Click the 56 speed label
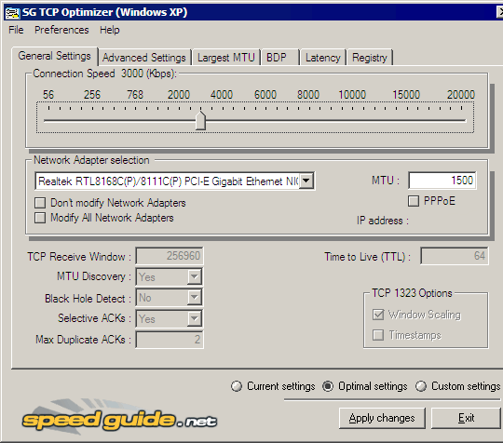This screenshot has height=443, width=503. coord(48,95)
